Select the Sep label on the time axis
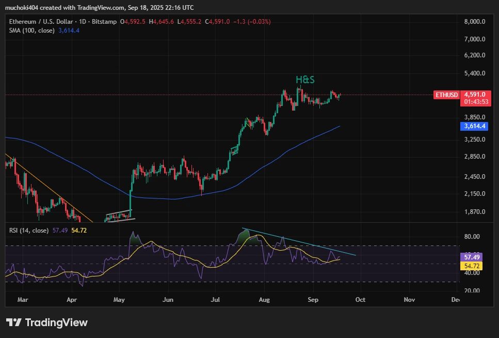The width and height of the screenshot is (499, 338). 312,300
